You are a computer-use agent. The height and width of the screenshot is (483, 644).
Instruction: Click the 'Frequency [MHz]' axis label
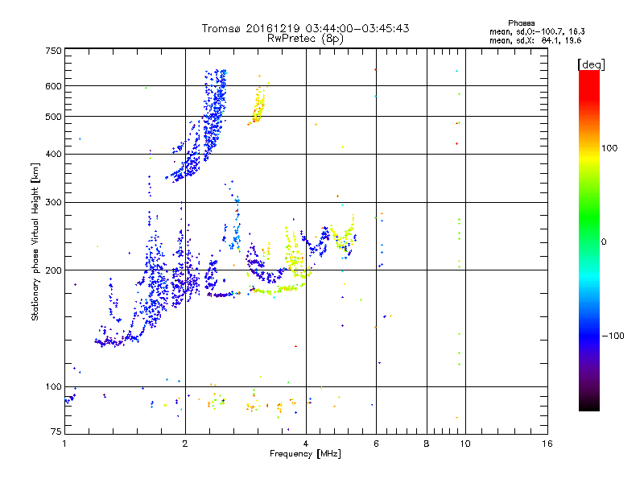coord(305,454)
